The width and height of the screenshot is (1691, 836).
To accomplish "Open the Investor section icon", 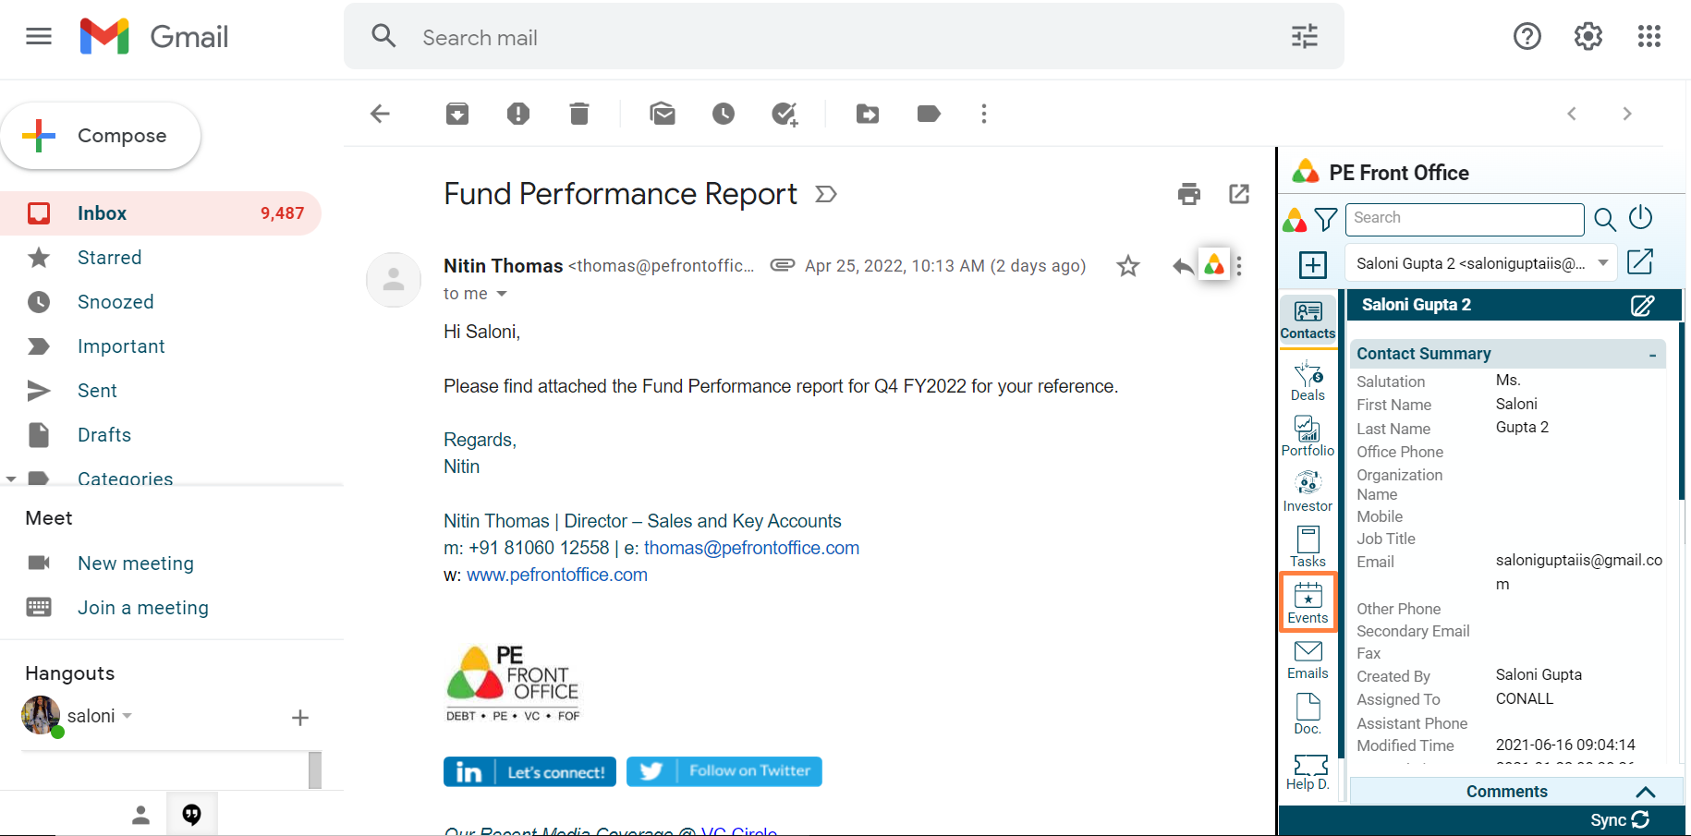I will click(1308, 491).
